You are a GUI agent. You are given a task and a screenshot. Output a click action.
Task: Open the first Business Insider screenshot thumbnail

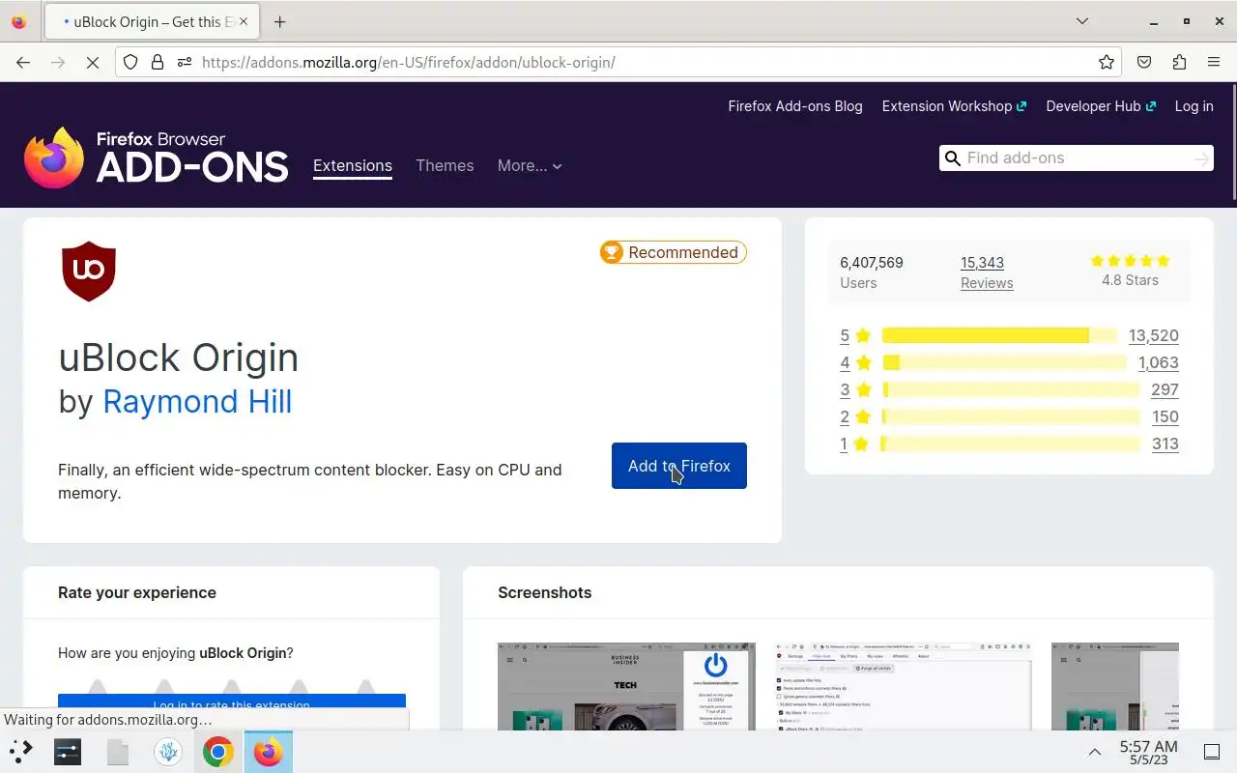626,686
